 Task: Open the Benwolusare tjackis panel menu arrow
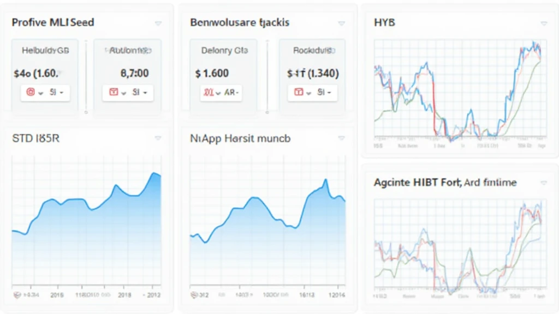[341, 23]
